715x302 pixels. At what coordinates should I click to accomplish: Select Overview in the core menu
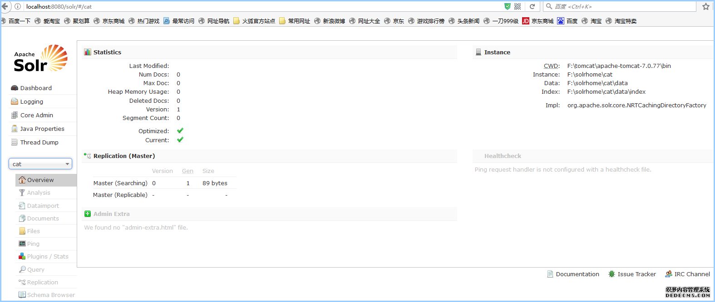(40, 180)
